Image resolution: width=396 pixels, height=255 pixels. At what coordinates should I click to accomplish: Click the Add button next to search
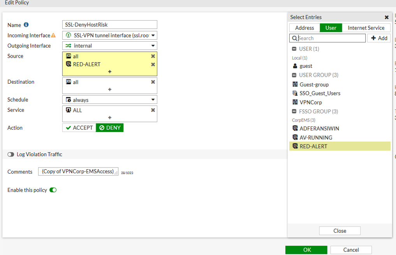379,38
